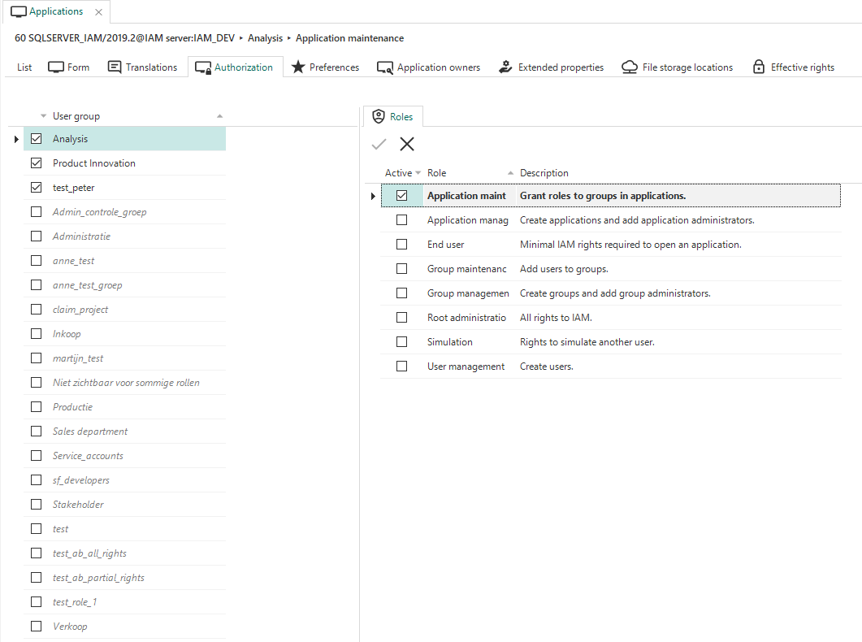Click the cancel X icon in Roles toolbar
Viewport: 862px width, 642px height.
(407, 145)
